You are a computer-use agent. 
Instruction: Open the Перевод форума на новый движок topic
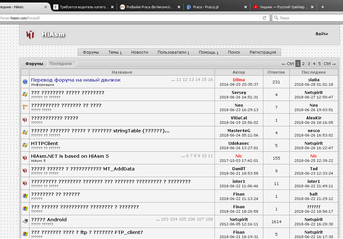pyautogui.click(x=76, y=80)
